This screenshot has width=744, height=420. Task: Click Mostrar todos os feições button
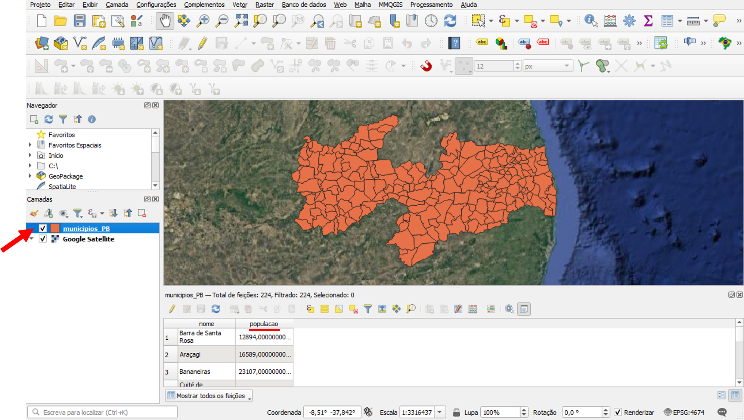click(208, 395)
